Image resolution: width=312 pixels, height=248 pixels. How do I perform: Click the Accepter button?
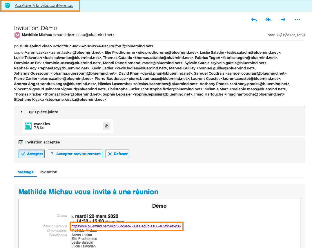[32, 154]
